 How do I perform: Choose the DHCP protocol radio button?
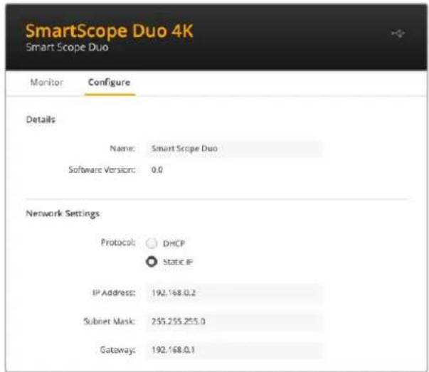(152, 243)
